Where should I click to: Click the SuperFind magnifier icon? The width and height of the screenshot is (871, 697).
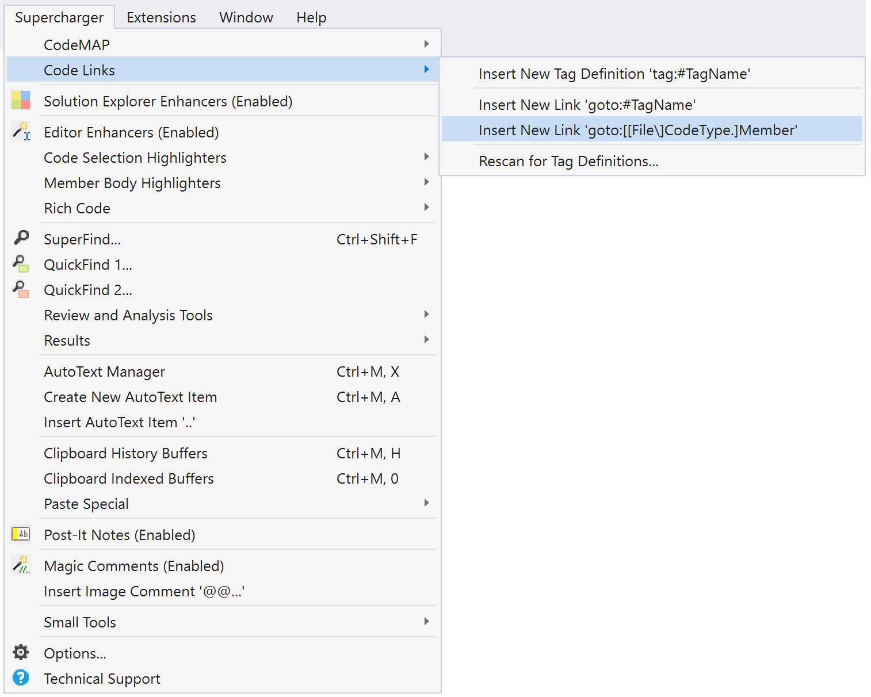(x=21, y=237)
